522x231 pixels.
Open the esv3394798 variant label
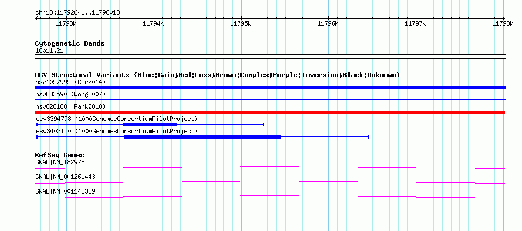(x=117, y=119)
